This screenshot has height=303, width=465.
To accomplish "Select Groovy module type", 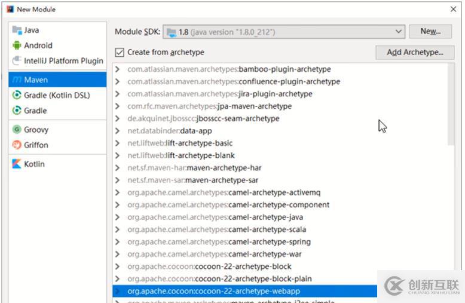I will click(57, 130).
